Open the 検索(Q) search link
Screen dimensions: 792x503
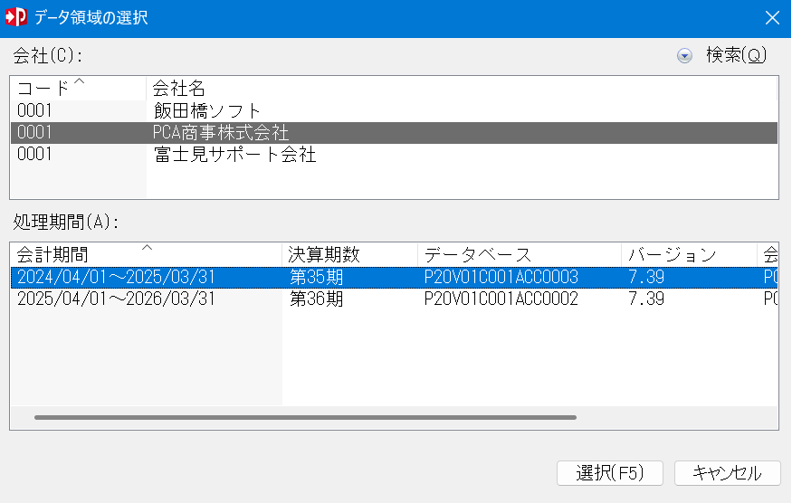click(736, 55)
